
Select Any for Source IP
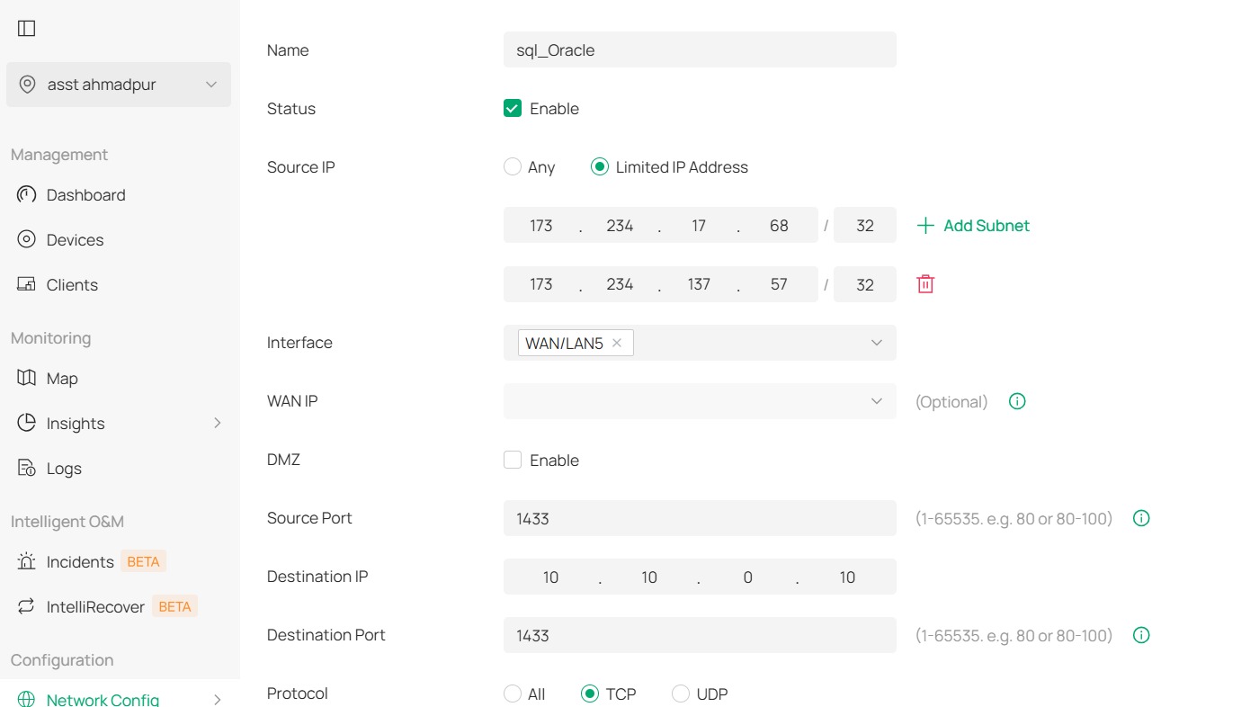pyautogui.click(x=513, y=167)
